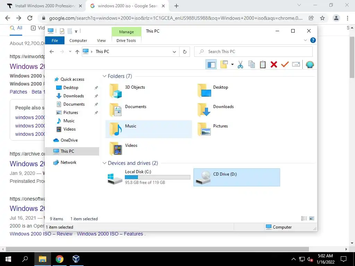The width and height of the screenshot is (355, 266).
Task: Select Desktop in Quick access
Action: coord(71,88)
